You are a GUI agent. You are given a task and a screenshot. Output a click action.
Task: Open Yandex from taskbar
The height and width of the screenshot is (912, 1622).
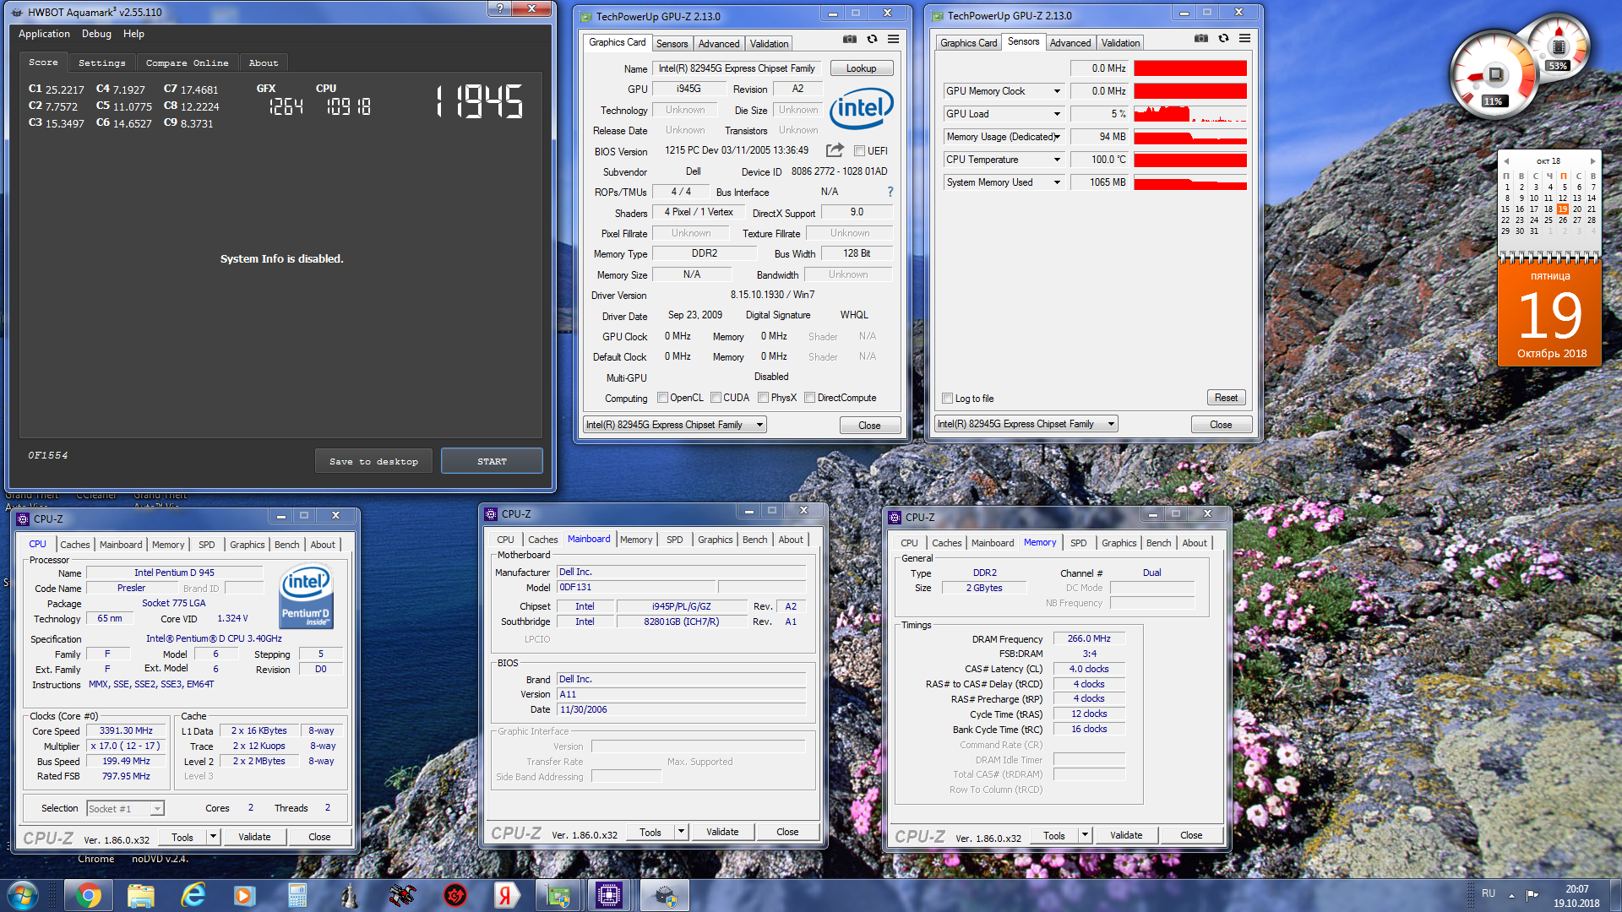coord(505,895)
